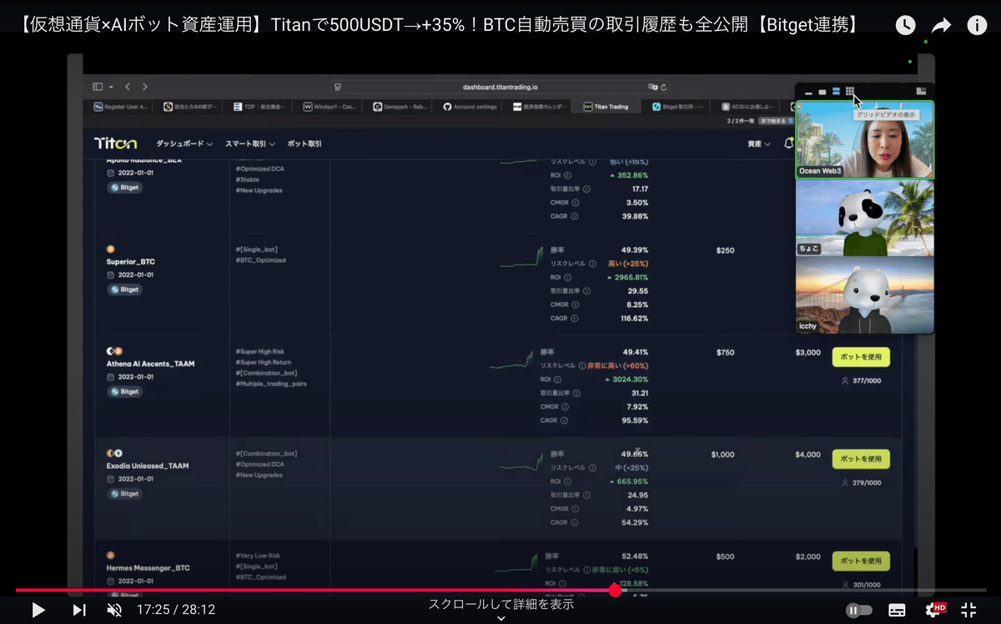Switch to fullscreen mode

click(968, 610)
